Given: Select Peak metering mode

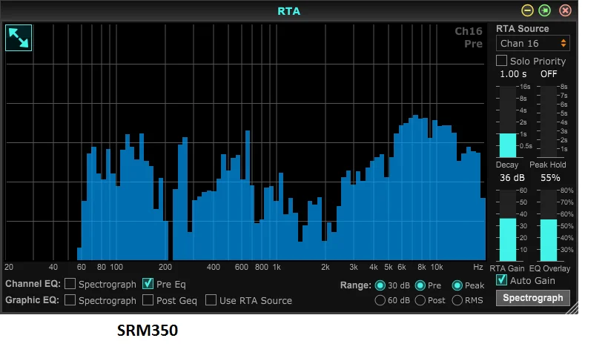Looking at the screenshot, I should click(457, 286).
